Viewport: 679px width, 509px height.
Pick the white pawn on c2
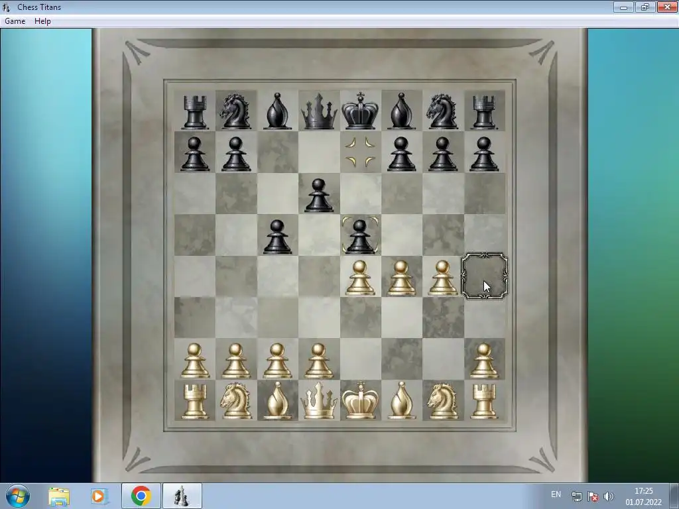coord(277,361)
